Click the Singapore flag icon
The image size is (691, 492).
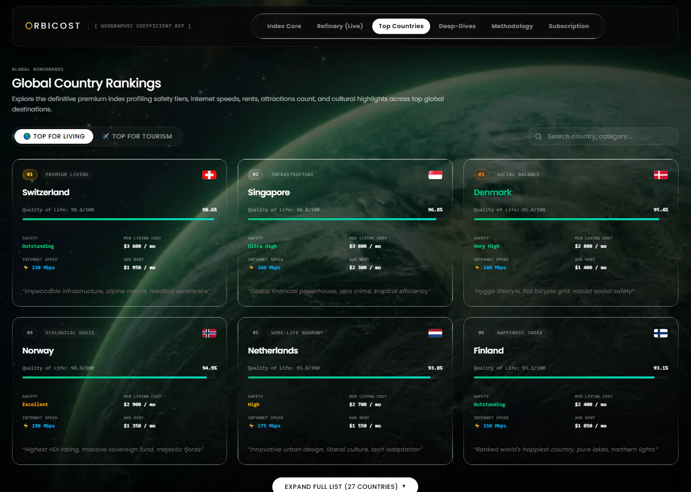435,175
